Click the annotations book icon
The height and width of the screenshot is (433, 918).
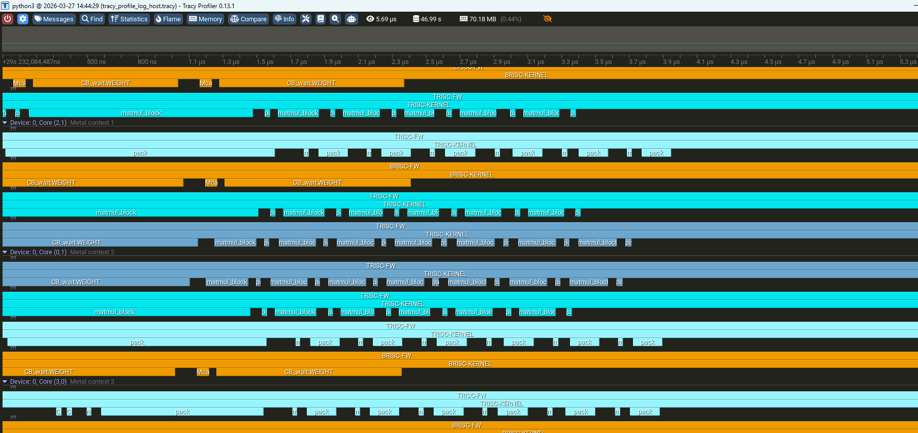(x=321, y=19)
